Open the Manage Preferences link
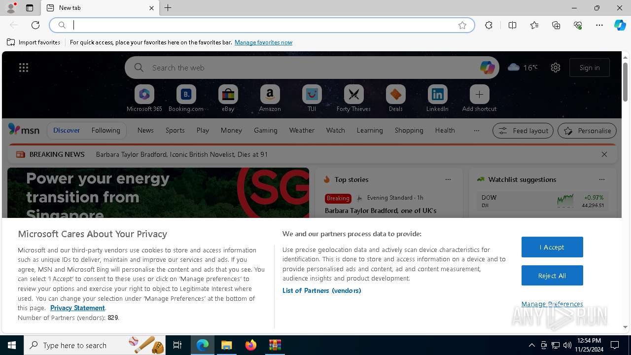 coord(552,304)
